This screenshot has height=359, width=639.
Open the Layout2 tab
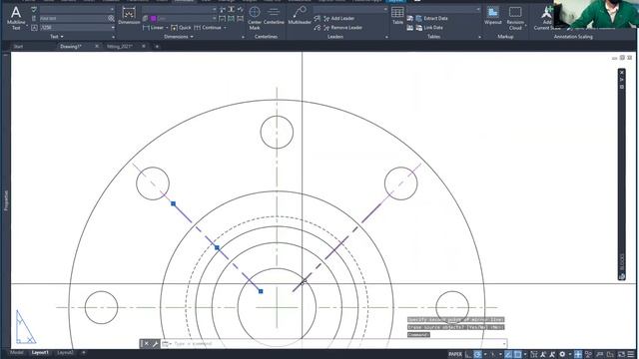(65, 352)
